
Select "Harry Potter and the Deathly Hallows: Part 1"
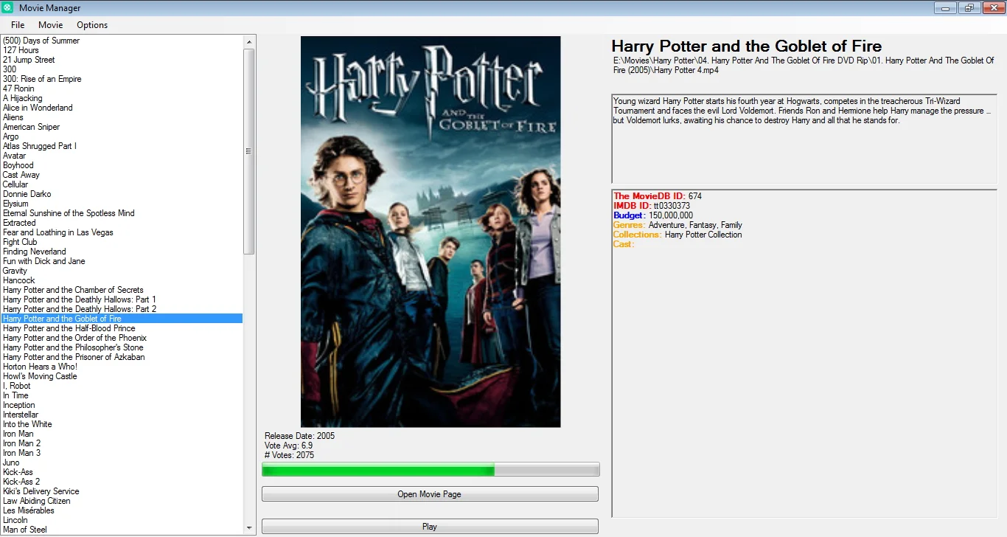click(122, 299)
